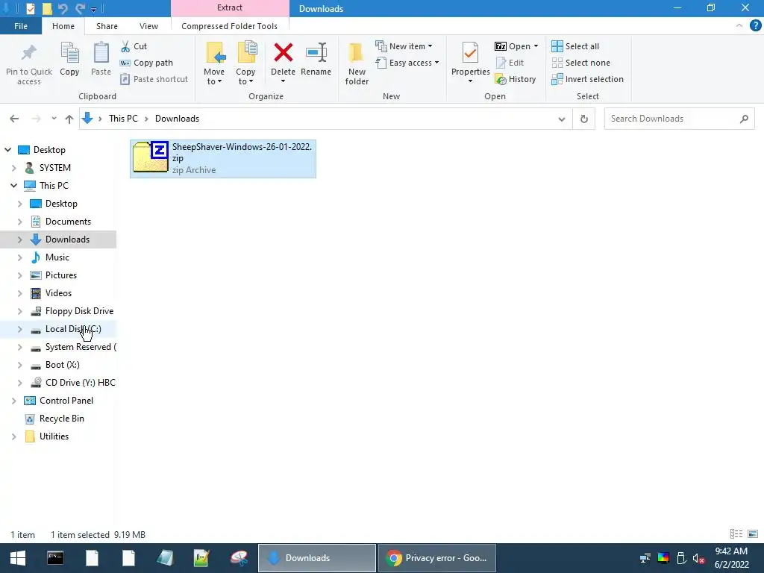Open the Windows Start menu

pos(18,558)
